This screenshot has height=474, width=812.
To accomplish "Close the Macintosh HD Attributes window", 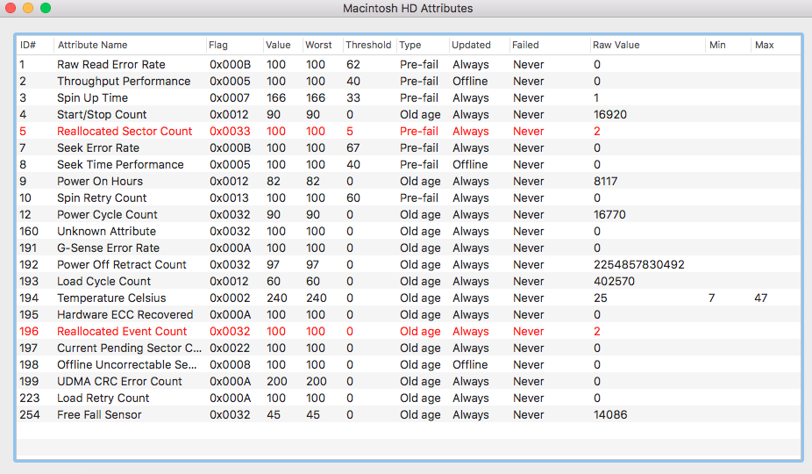I will (11, 8).
